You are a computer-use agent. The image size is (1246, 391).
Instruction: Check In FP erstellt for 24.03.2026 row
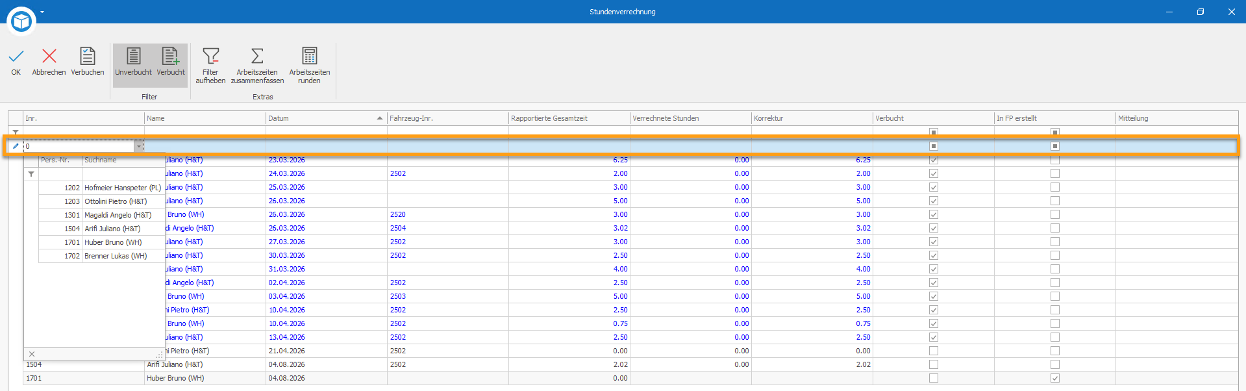[1054, 173]
